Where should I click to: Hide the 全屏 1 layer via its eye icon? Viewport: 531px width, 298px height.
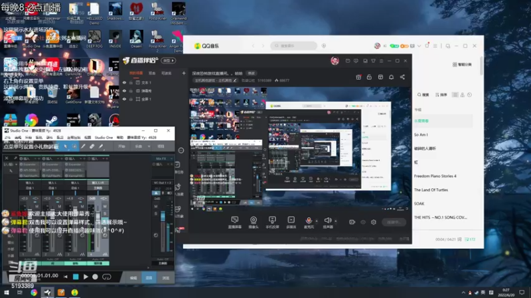coord(124,99)
